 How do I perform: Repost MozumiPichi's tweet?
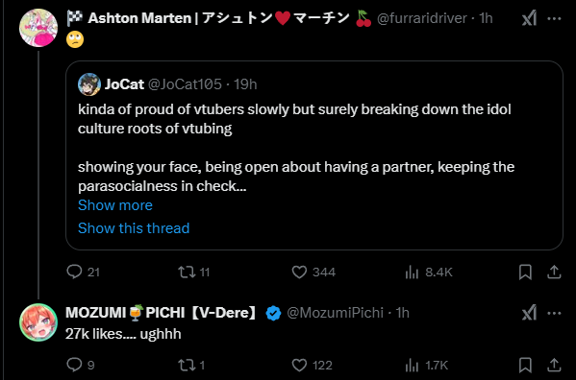tap(191, 365)
